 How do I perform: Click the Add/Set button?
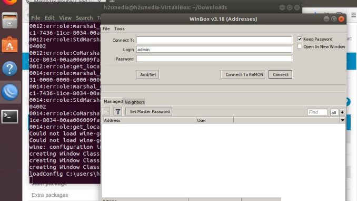pyautogui.click(x=148, y=74)
